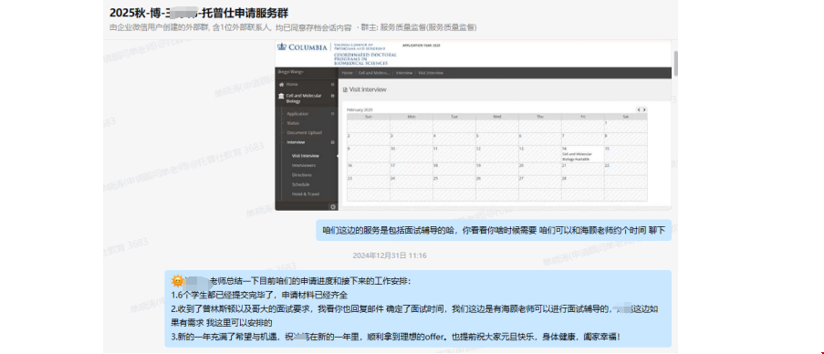
Task: Collapse the Cell and Molecular Biology section
Action: pos(332,96)
